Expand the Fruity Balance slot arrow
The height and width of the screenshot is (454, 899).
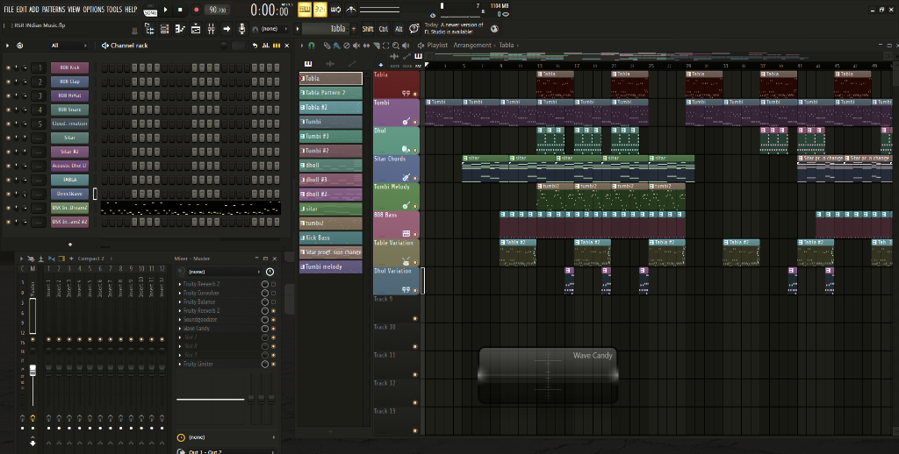180,301
